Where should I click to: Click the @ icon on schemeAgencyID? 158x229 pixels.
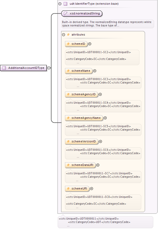tap(68, 94)
